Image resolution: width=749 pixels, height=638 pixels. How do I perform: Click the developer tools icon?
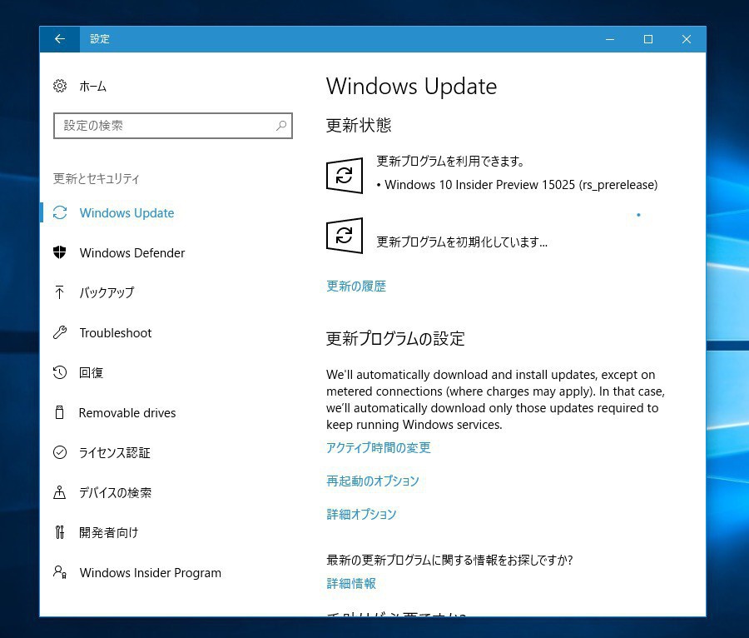59,532
